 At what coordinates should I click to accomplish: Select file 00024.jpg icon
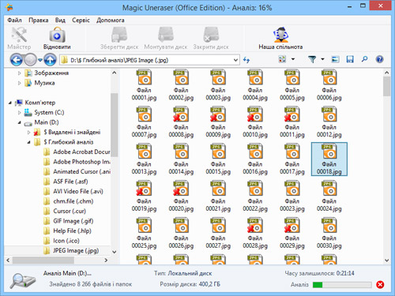pyautogui.click(x=329, y=189)
